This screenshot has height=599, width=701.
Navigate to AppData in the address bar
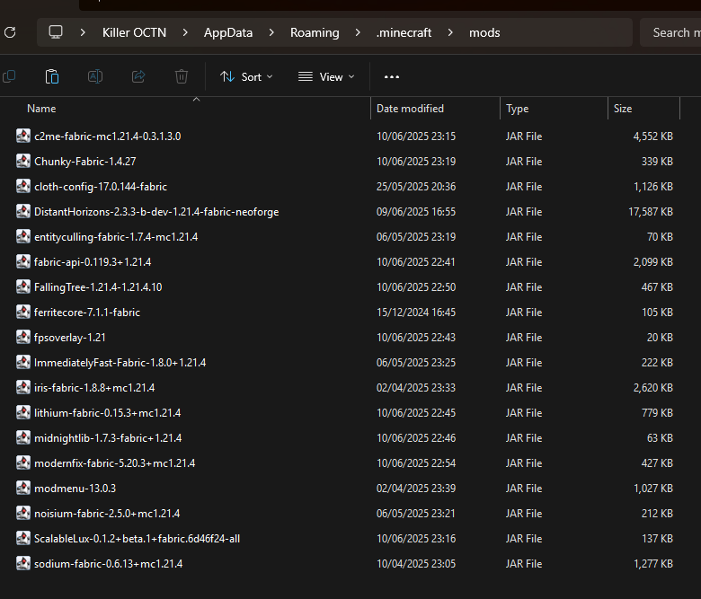pyautogui.click(x=228, y=32)
